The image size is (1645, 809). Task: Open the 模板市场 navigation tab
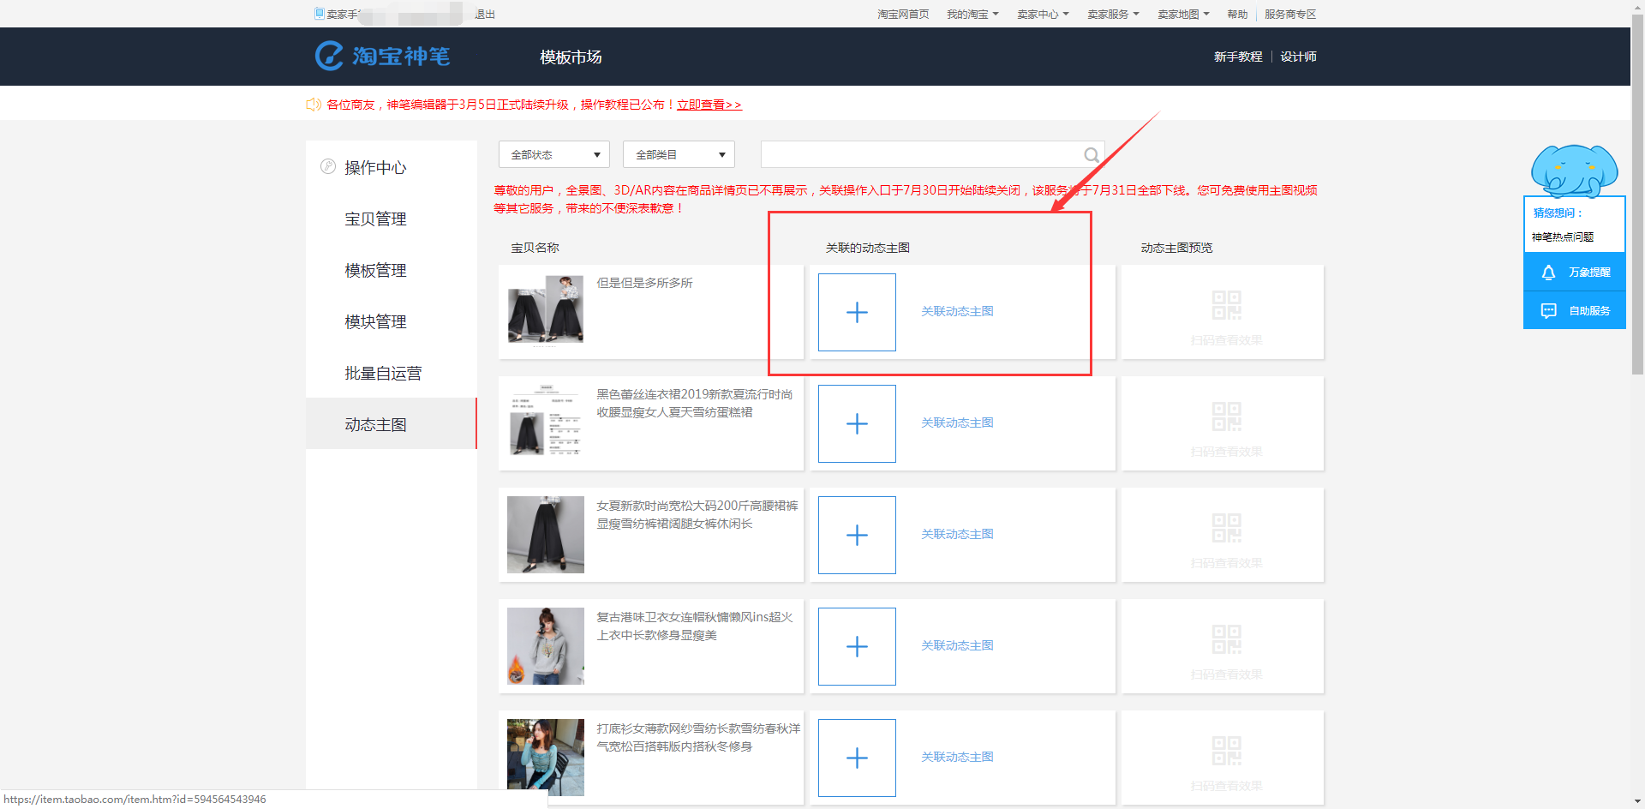coord(571,57)
